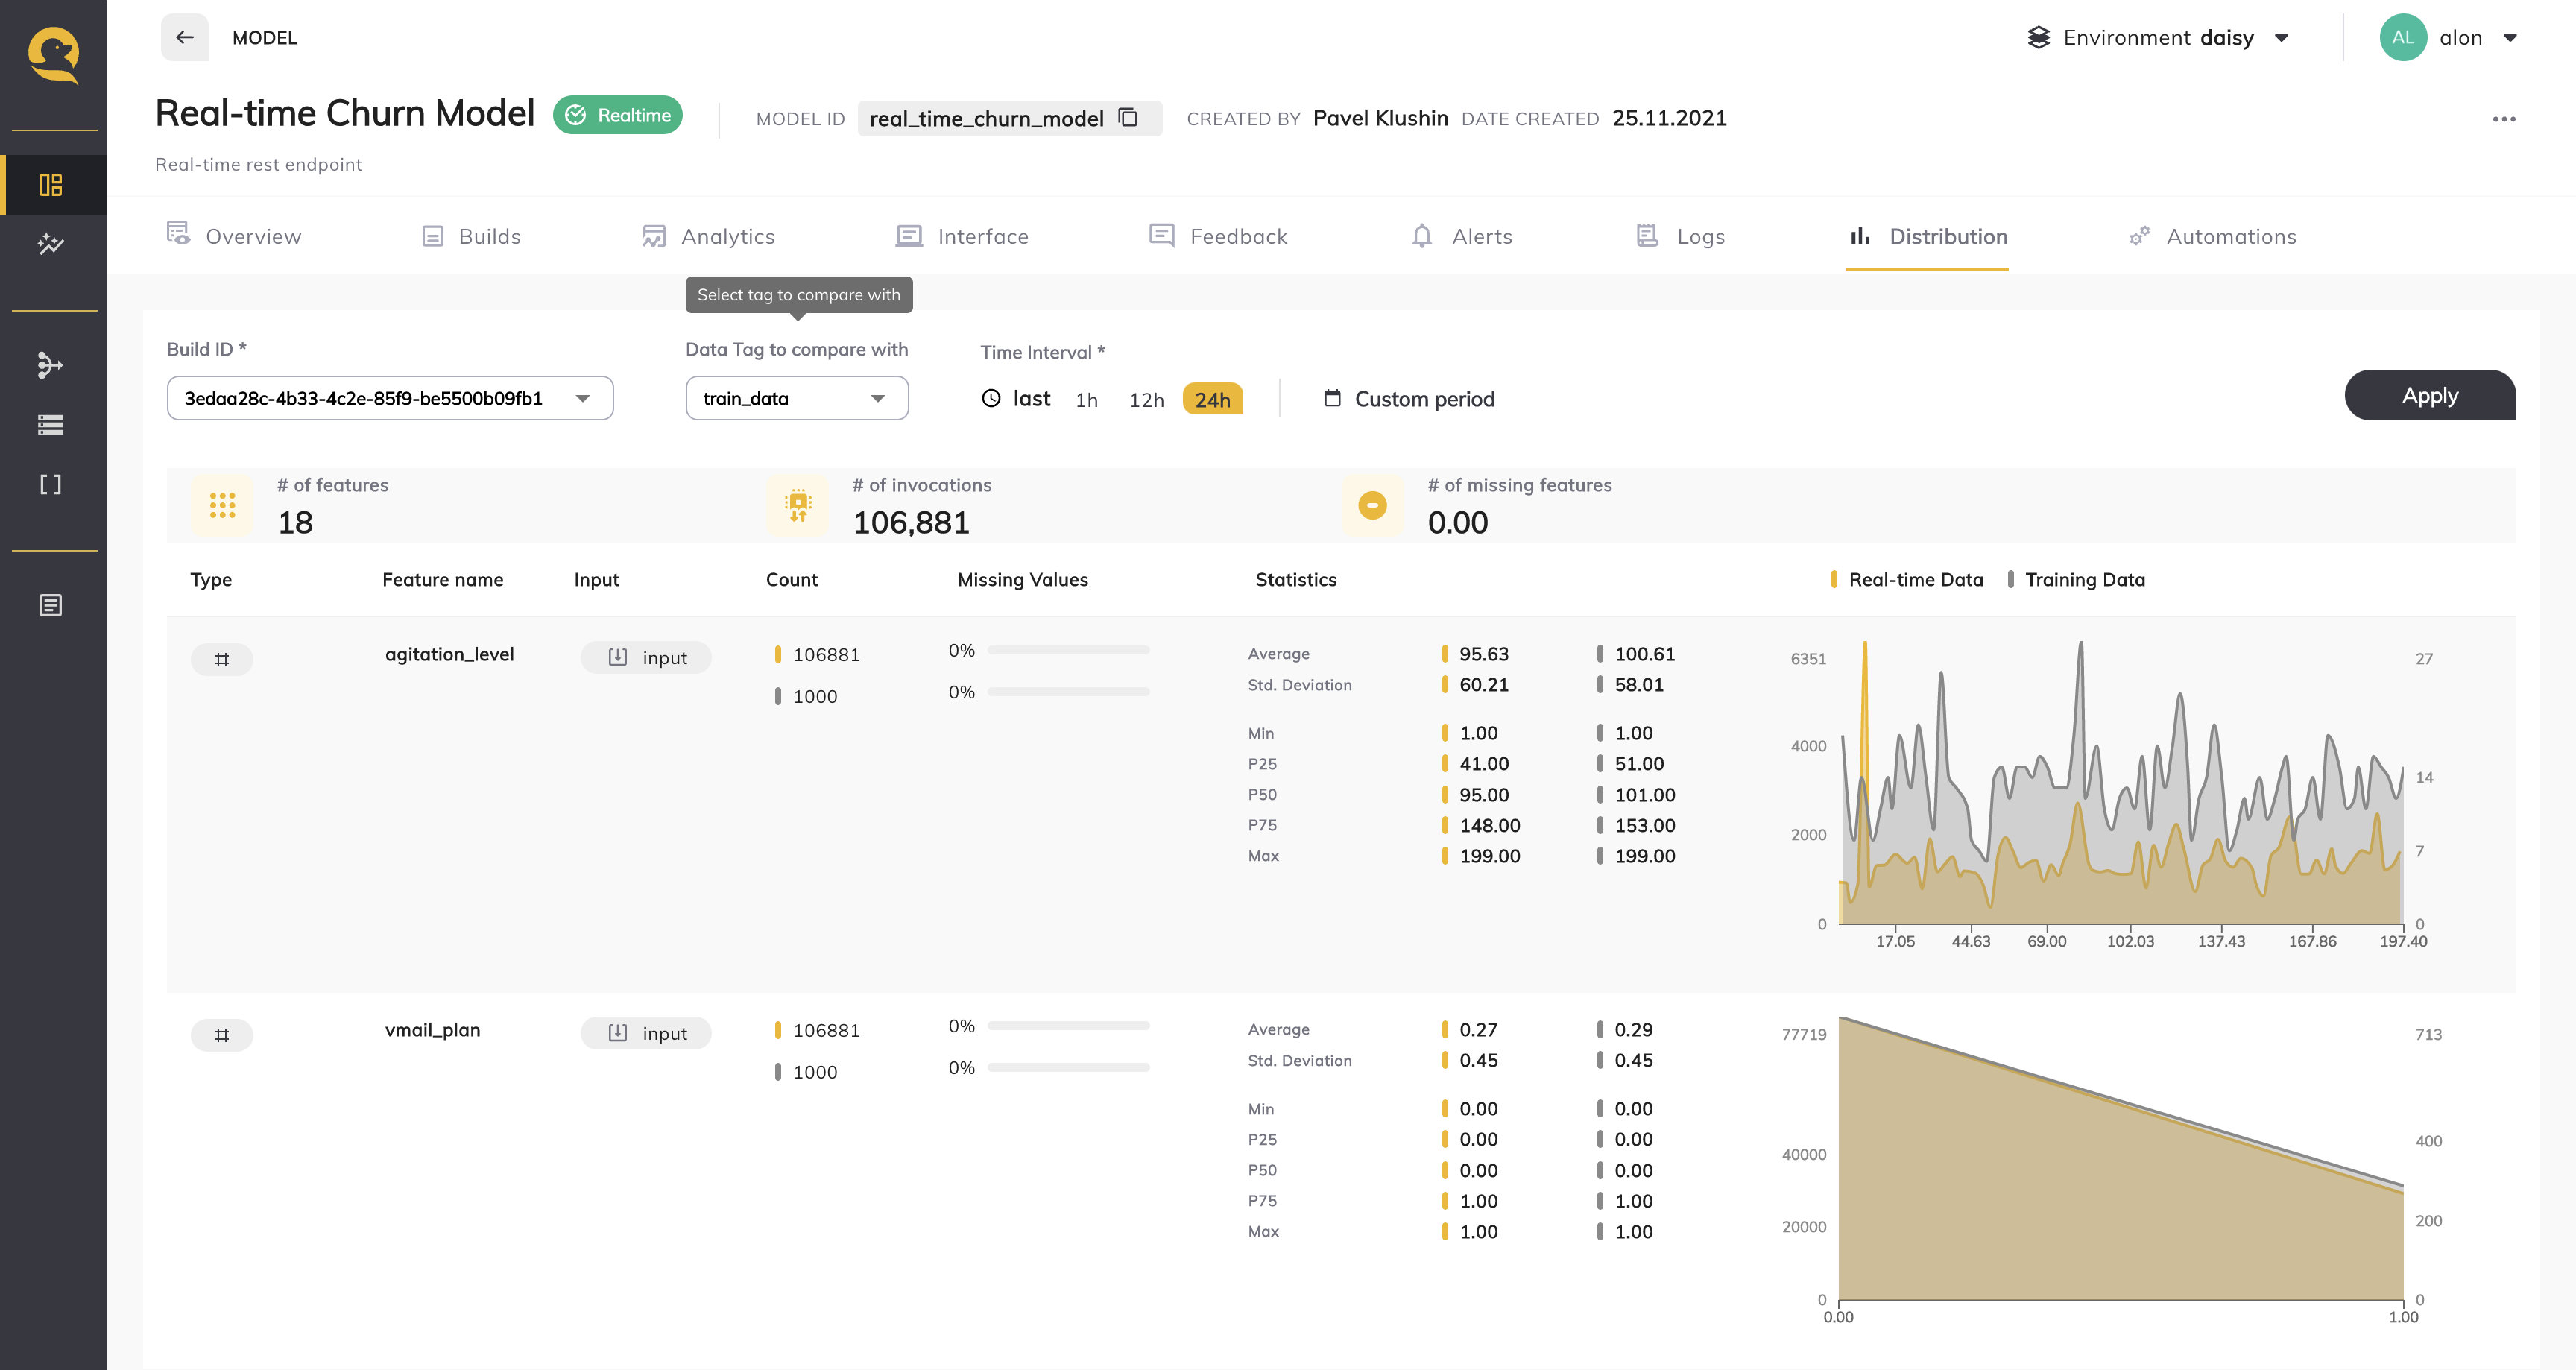The image size is (2576, 1370).
Task: Switch to the Feedback tab
Action: point(1218,237)
